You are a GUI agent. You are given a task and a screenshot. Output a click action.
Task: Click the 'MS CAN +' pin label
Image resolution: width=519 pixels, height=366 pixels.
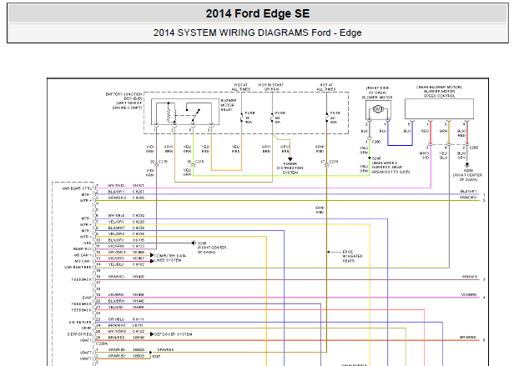point(83,255)
